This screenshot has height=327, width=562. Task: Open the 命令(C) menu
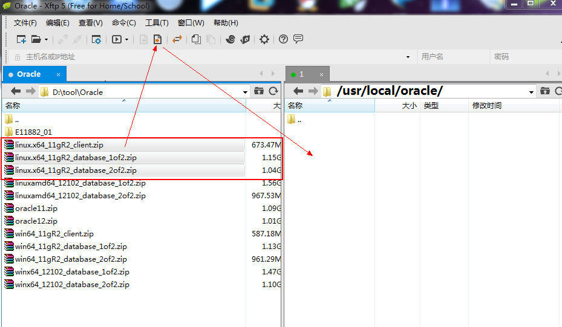pos(123,23)
